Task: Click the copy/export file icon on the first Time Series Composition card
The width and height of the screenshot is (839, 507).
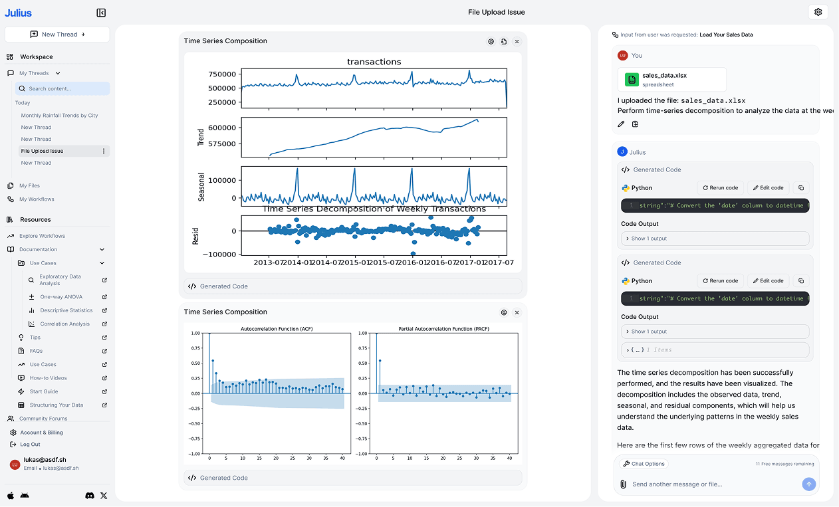Action: [504, 41]
